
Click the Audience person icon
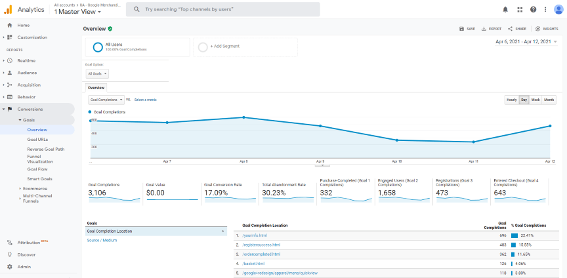[10, 73]
